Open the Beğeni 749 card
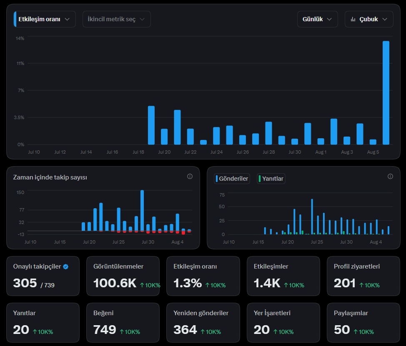The width and height of the screenshot is (406, 346). (123, 322)
